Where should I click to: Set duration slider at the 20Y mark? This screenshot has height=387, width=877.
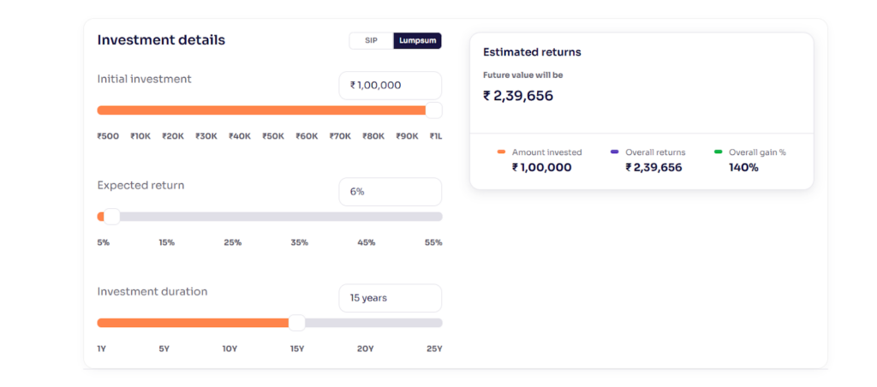366,323
